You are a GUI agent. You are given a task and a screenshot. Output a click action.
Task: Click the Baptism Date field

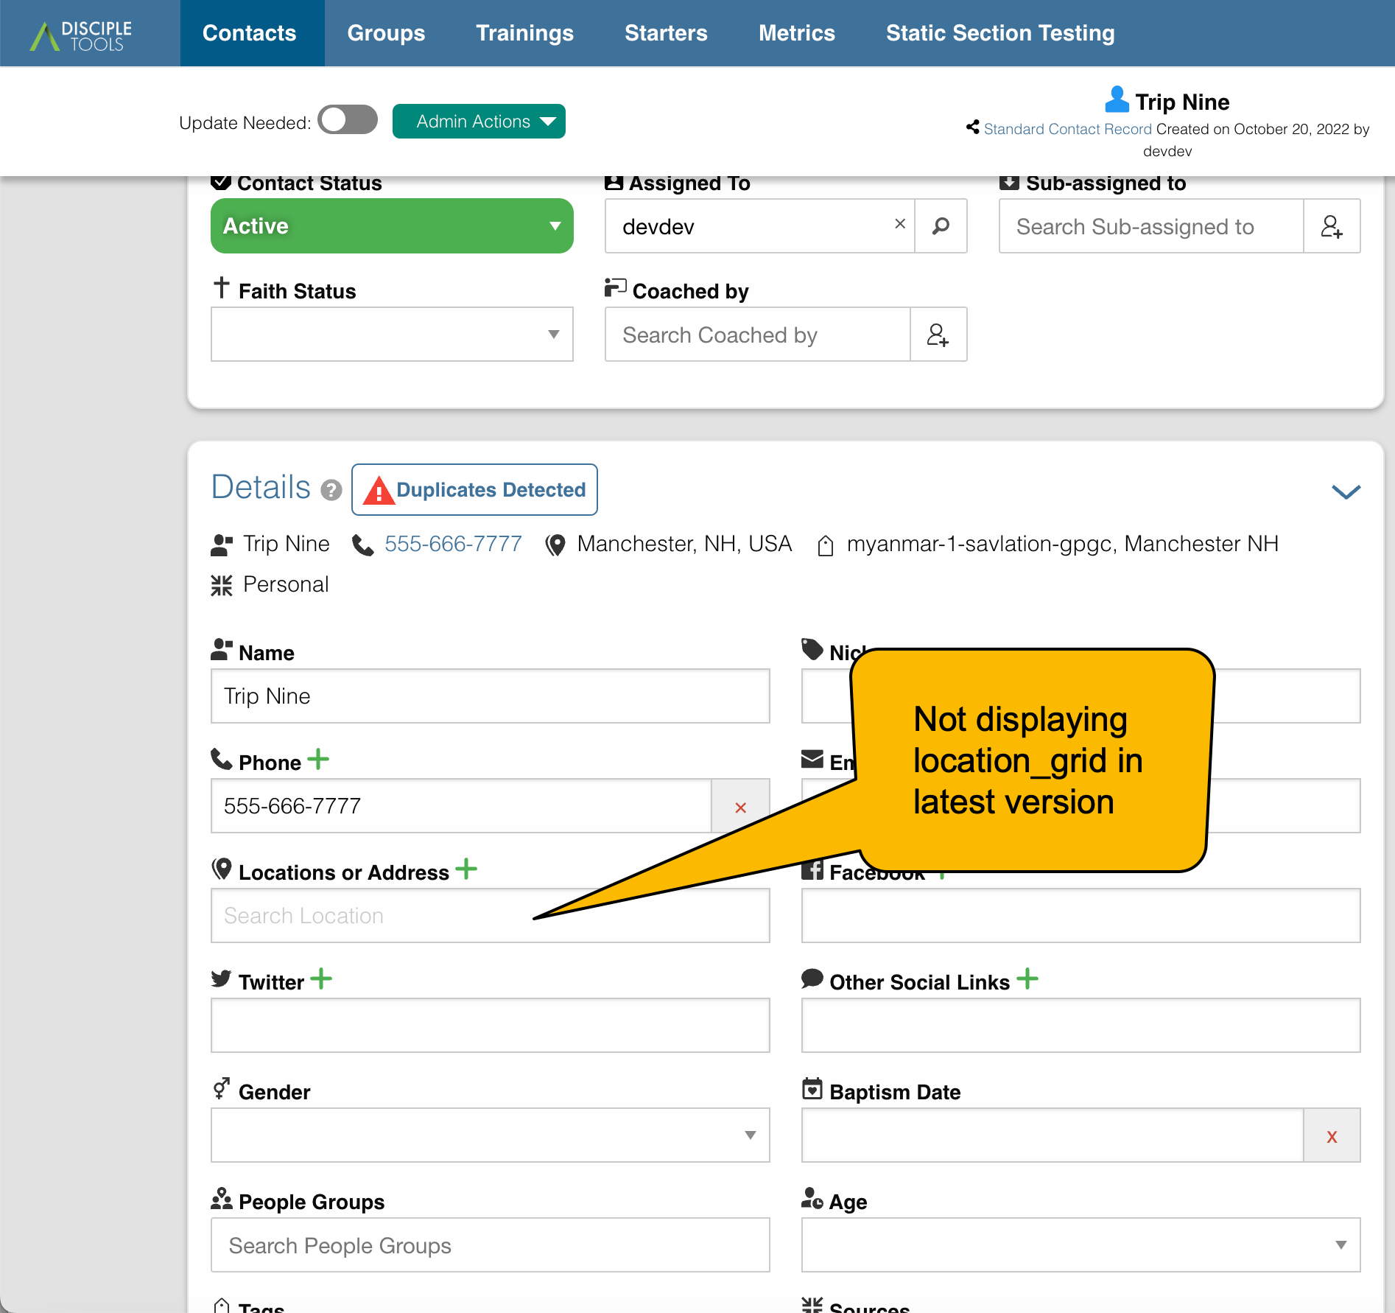(x=1053, y=1135)
